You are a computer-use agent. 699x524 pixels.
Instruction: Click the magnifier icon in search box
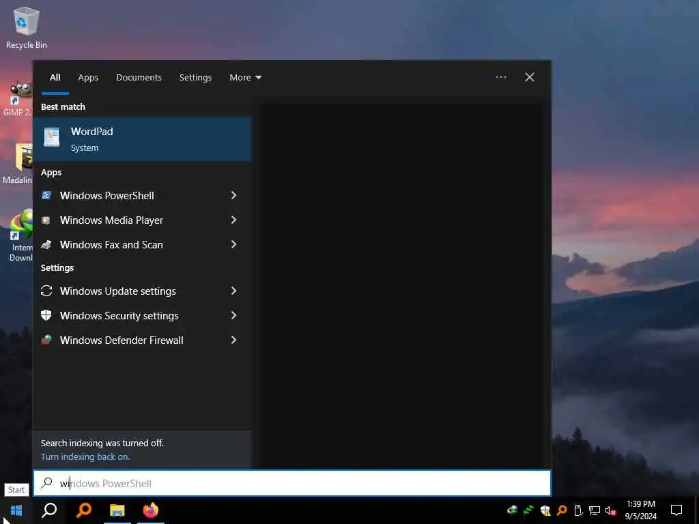click(47, 482)
